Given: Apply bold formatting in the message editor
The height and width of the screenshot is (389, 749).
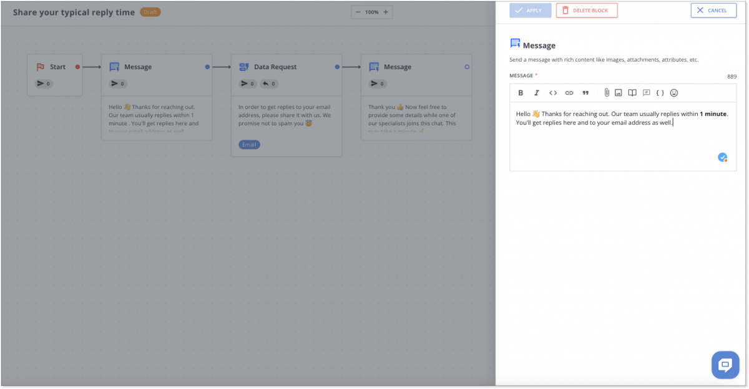Looking at the screenshot, I should click(521, 92).
